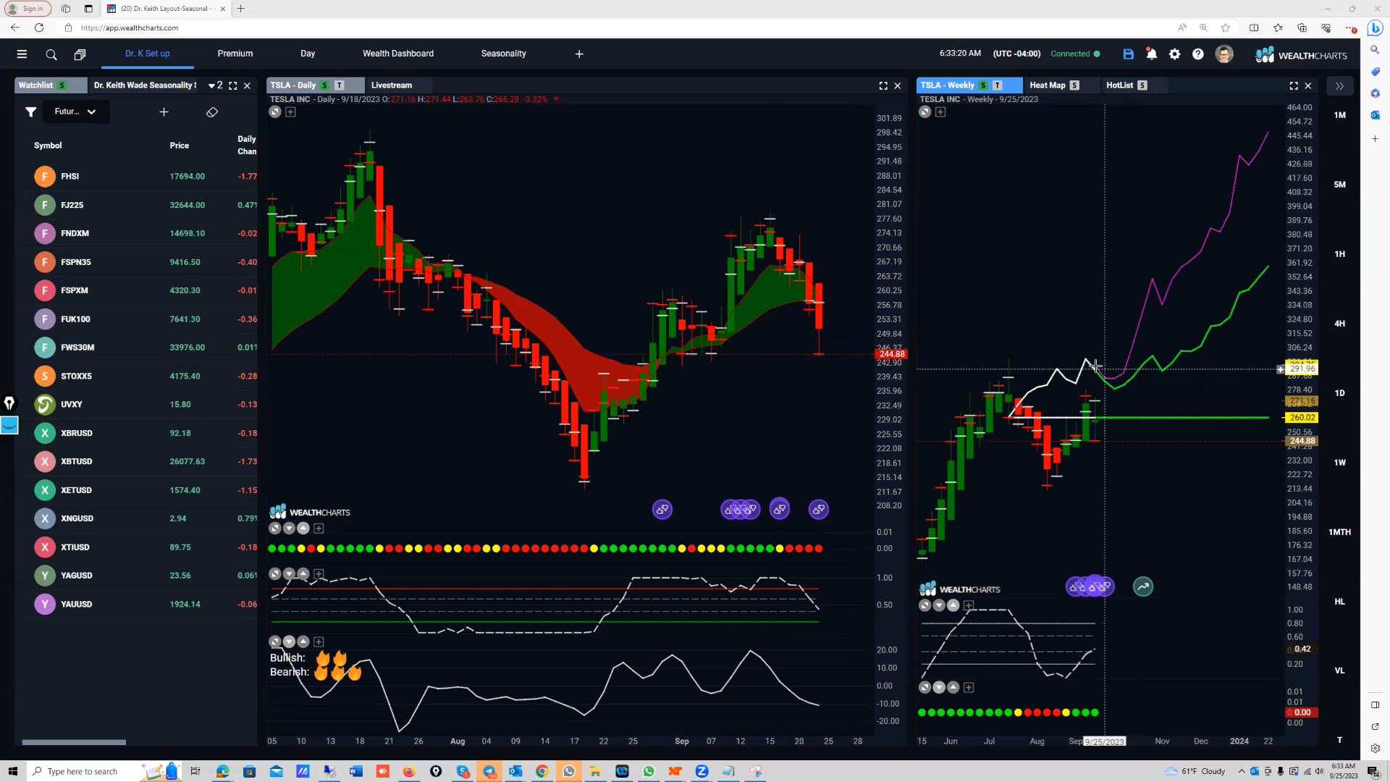Screen dimensions: 1390x782
Task: Click the VL button in right sidebar
Action: click(1339, 671)
